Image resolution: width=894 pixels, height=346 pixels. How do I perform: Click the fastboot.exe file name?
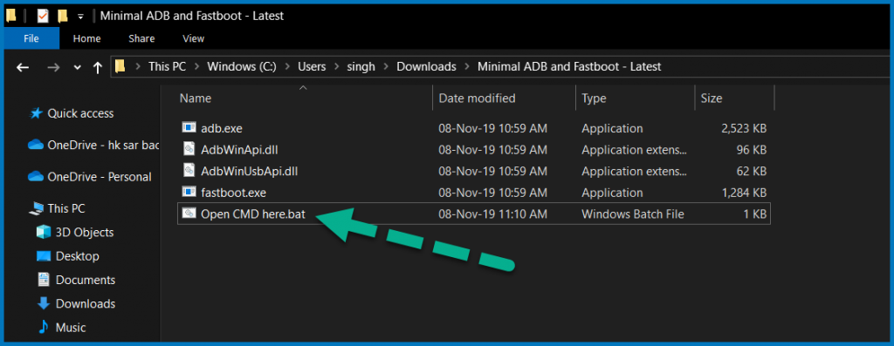pyautogui.click(x=233, y=193)
